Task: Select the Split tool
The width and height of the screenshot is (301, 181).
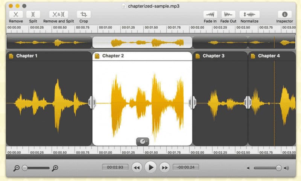Action: (33, 15)
